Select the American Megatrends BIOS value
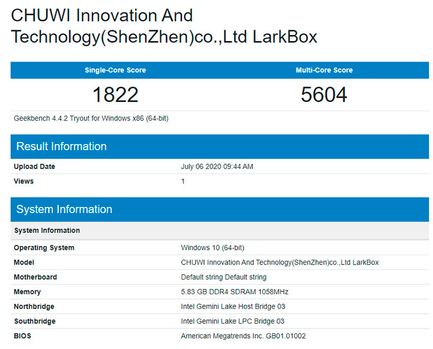This screenshot has height=349, width=433. pyautogui.click(x=243, y=335)
